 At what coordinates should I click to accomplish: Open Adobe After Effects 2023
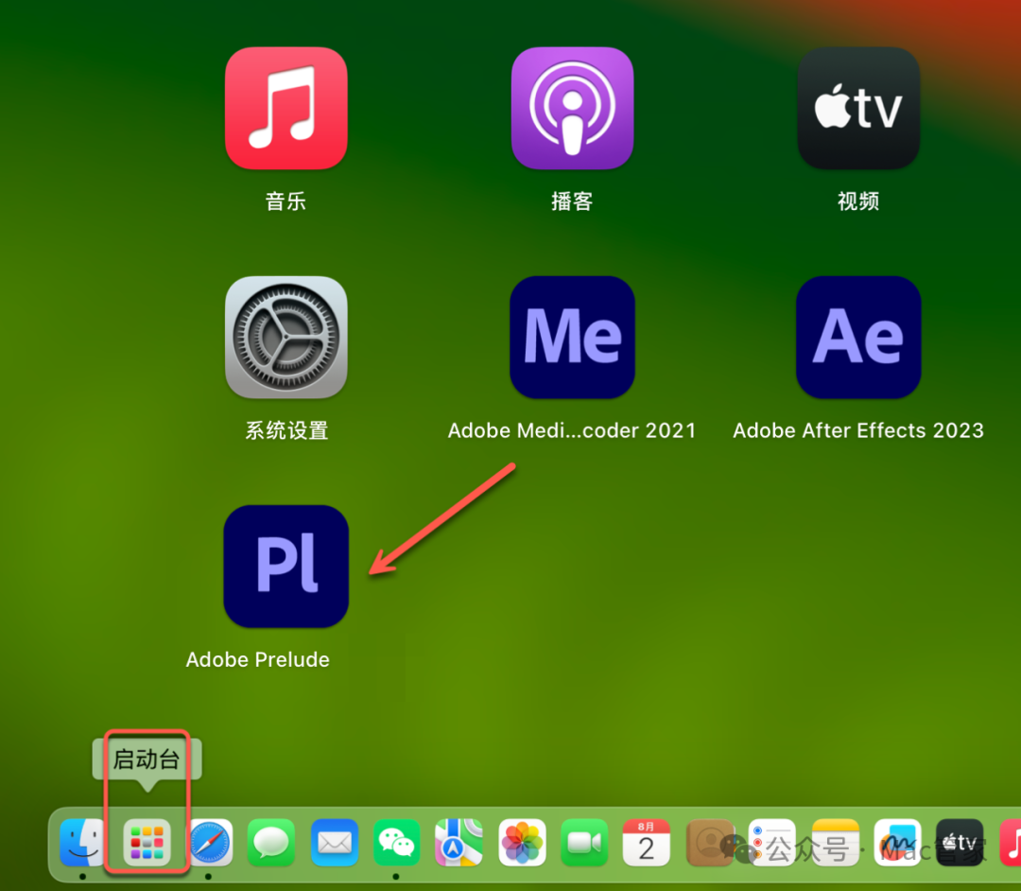coord(858,337)
